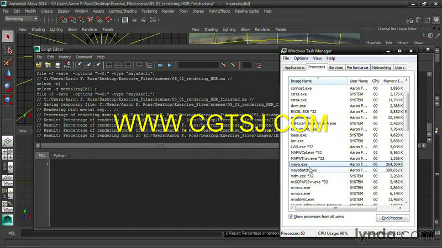
Task: Clear input eraser icon in Script Editor
Action: tap(88, 65)
